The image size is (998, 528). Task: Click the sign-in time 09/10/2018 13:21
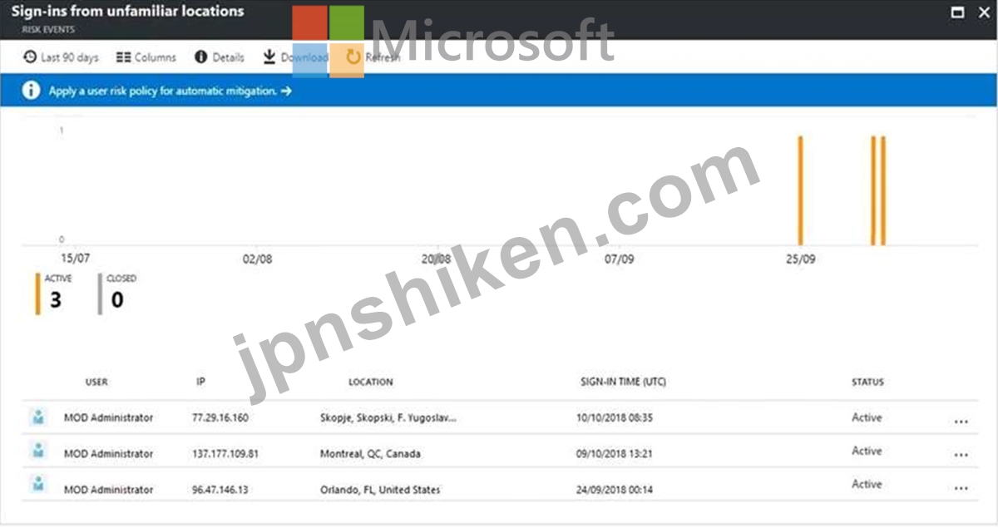[614, 454]
